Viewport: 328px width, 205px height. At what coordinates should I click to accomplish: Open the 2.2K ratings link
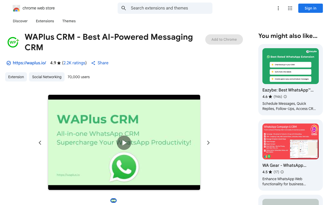tap(74, 63)
